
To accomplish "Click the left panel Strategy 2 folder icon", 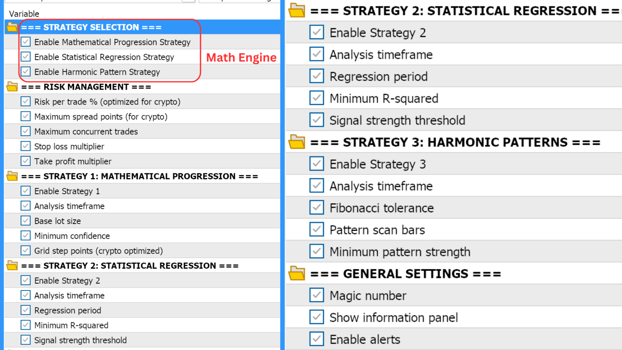I will [12, 265].
